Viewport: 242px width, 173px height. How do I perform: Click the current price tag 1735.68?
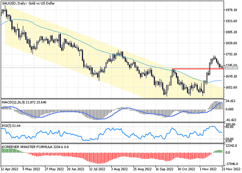(x=232, y=68)
